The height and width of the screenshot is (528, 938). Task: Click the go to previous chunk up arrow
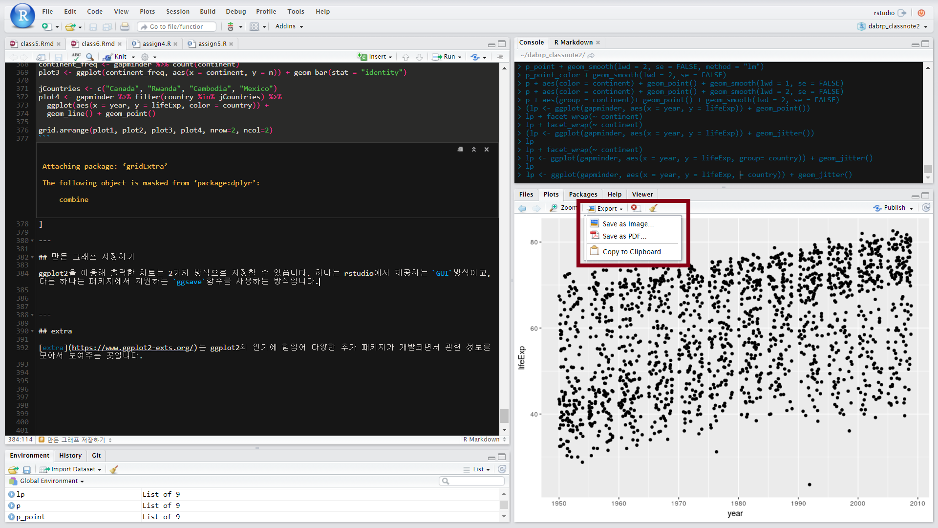[x=405, y=57]
